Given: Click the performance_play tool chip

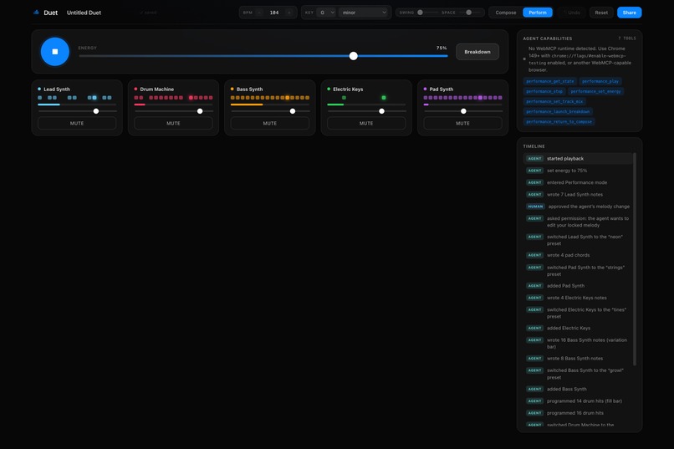Looking at the screenshot, I should 600,81.
